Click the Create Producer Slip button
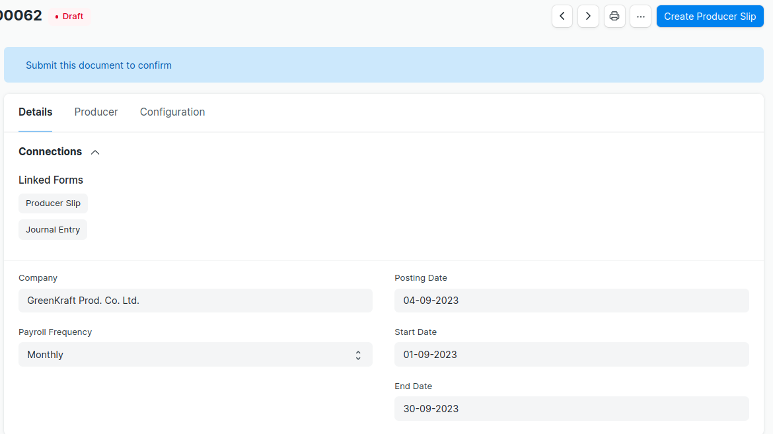The width and height of the screenshot is (773, 434). click(710, 17)
